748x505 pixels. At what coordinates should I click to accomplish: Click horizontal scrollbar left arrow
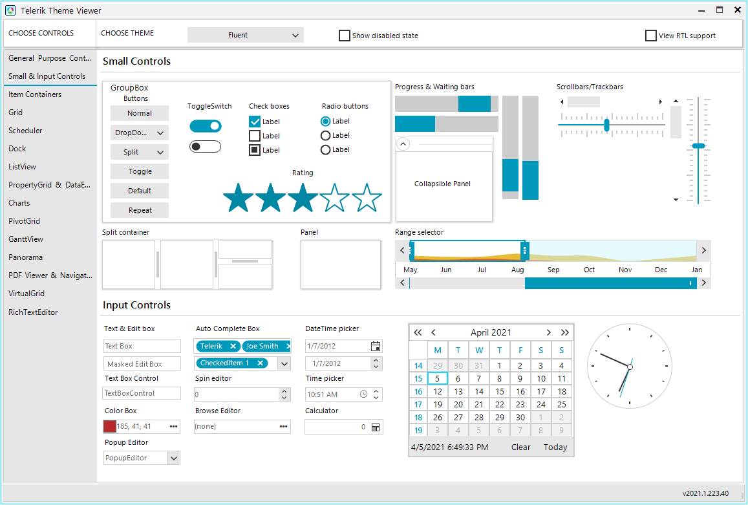pyautogui.click(x=562, y=102)
